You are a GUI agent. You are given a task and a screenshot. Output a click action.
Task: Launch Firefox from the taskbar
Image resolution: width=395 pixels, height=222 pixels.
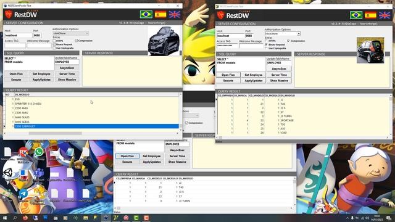pos(25,218)
